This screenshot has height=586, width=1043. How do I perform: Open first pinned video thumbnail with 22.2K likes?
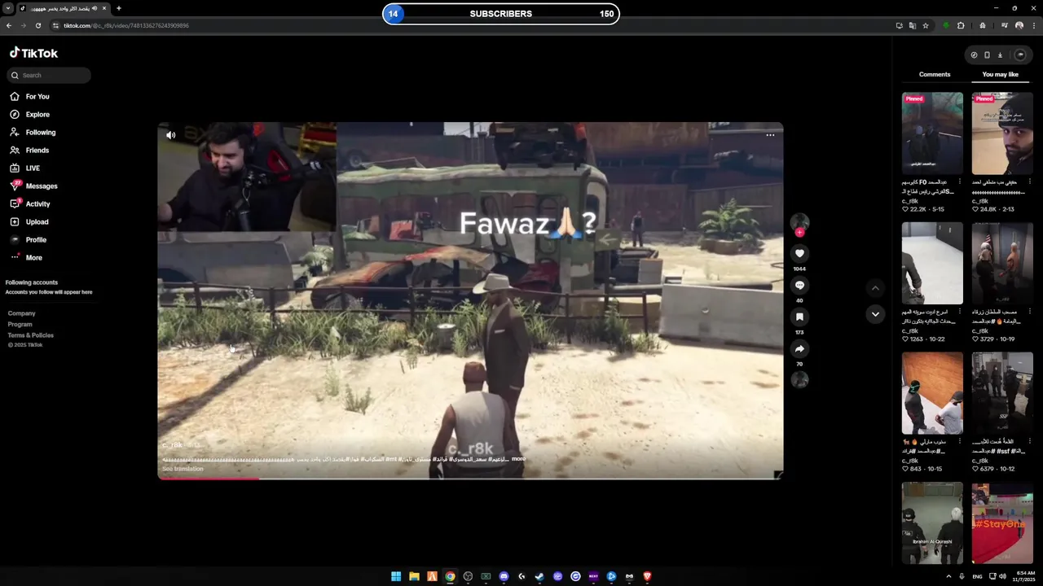(932, 133)
